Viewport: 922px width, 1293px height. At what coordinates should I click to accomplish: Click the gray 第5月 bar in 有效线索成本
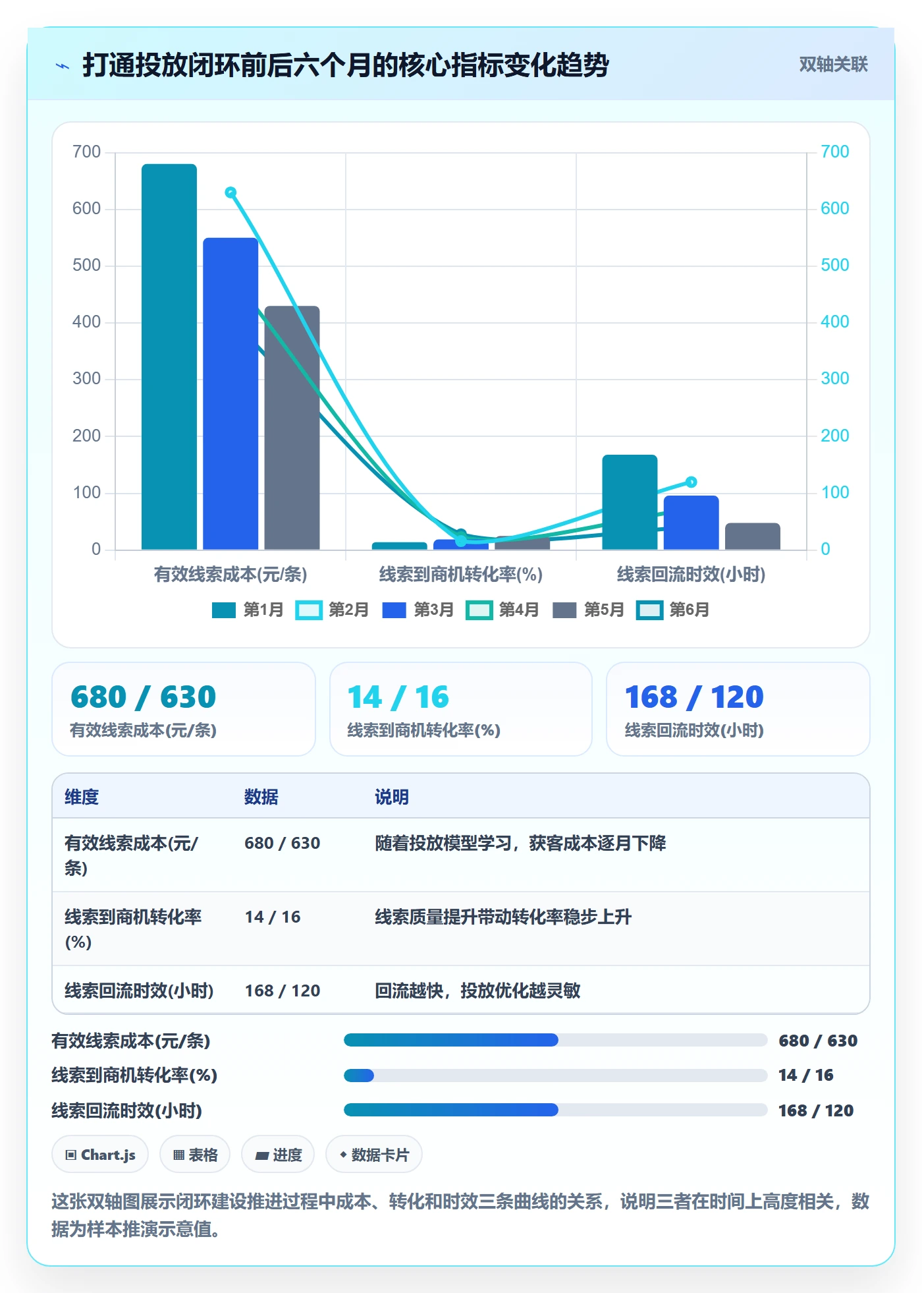(292, 428)
